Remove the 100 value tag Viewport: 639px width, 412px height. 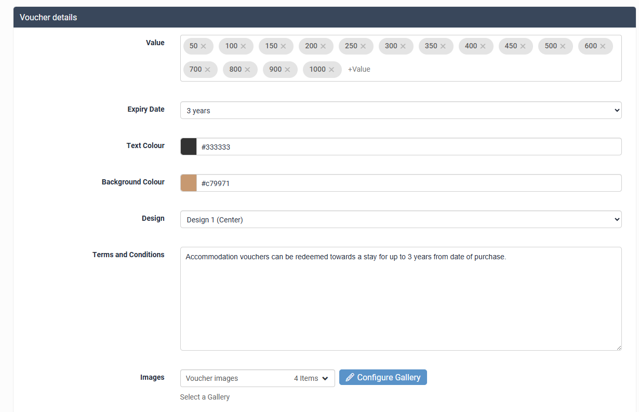(x=243, y=46)
